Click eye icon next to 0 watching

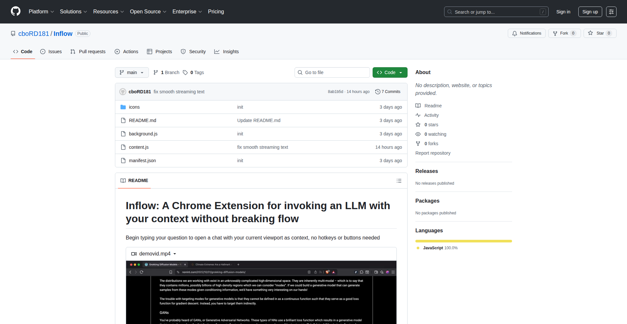(418, 134)
